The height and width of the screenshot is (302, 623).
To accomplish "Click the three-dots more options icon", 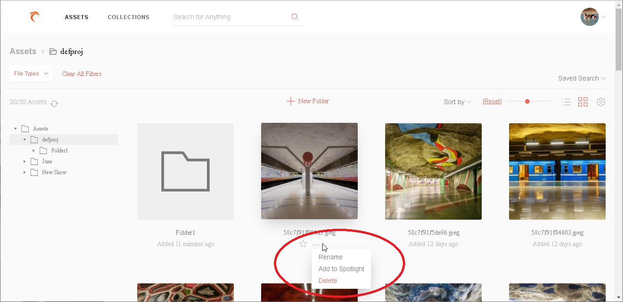I will point(316,245).
